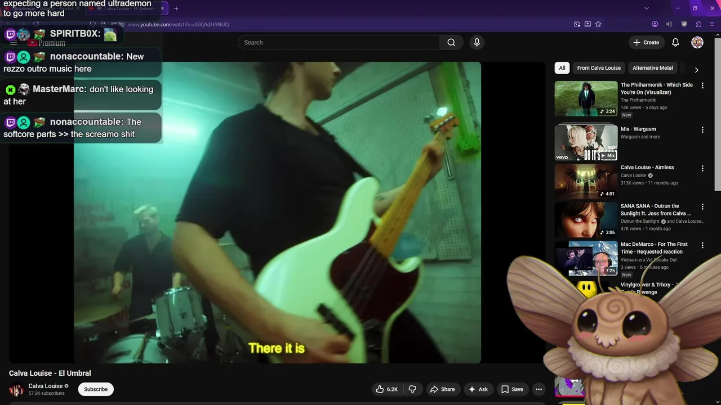
Task: Open the Calva Louise channel avatar
Action: pyautogui.click(x=16, y=389)
